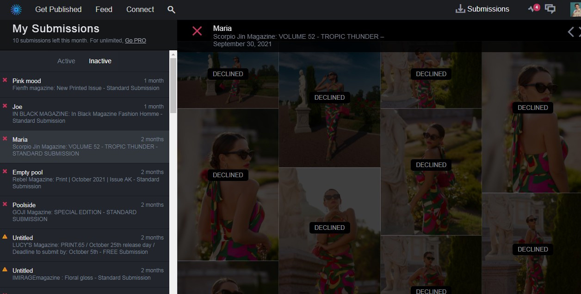Screen dimensions: 581x294
Task: Open the Submissions inbox in top bar
Action: pyautogui.click(x=482, y=9)
